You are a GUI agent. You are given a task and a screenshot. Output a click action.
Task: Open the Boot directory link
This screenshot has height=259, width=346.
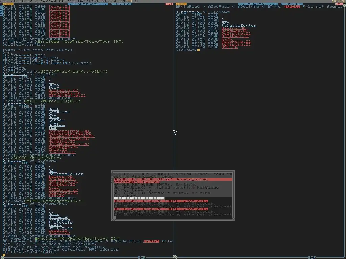click(x=54, y=109)
